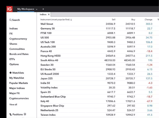Add a new workspace with plus icon
The height and width of the screenshot is (118, 159).
tap(43, 9)
